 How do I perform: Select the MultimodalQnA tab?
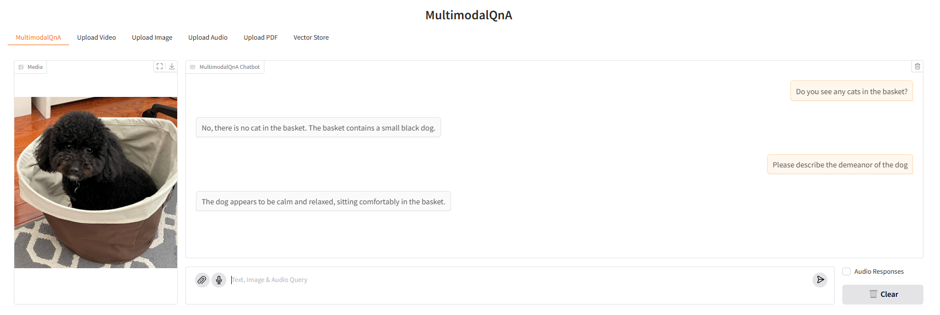click(x=38, y=37)
